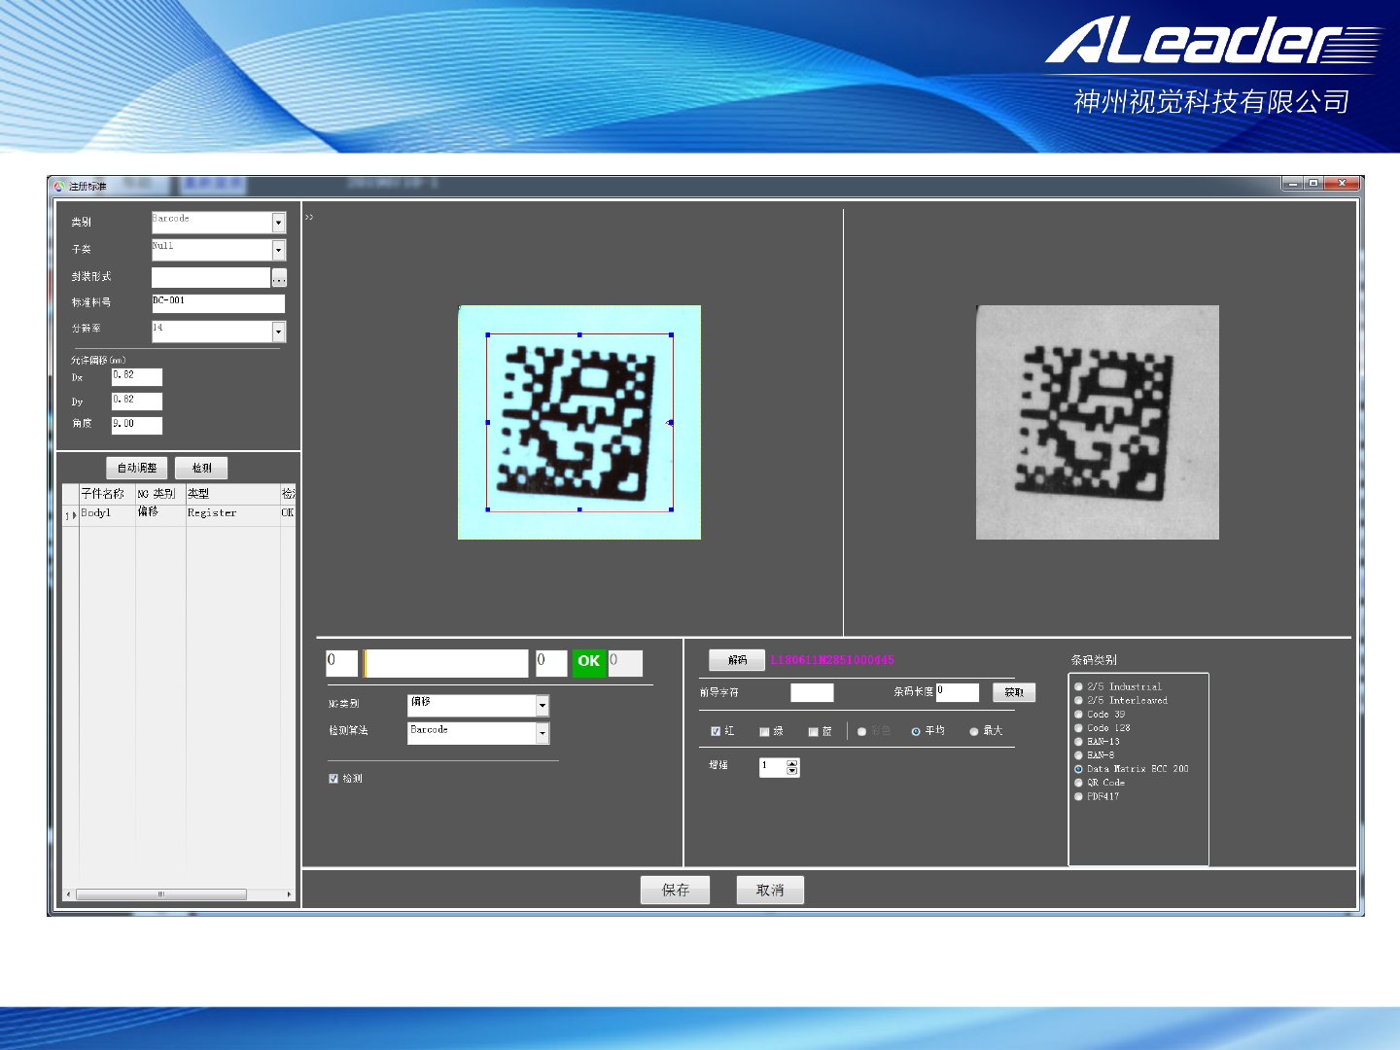This screenshot has width=1400, height=1050.
Task: Toggle the 绿 channel checkbox
Action: pyautogui.click(x=764, y=731)
